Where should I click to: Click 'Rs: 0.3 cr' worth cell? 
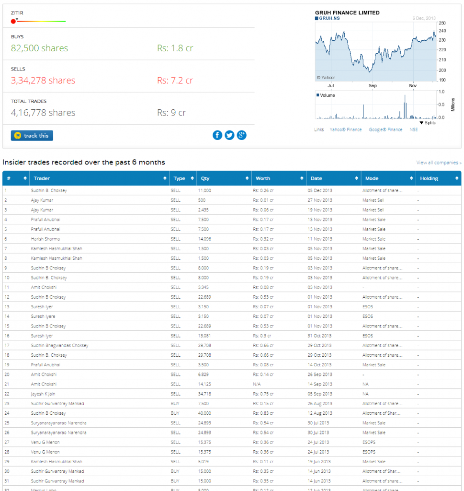tap(262, 336)
